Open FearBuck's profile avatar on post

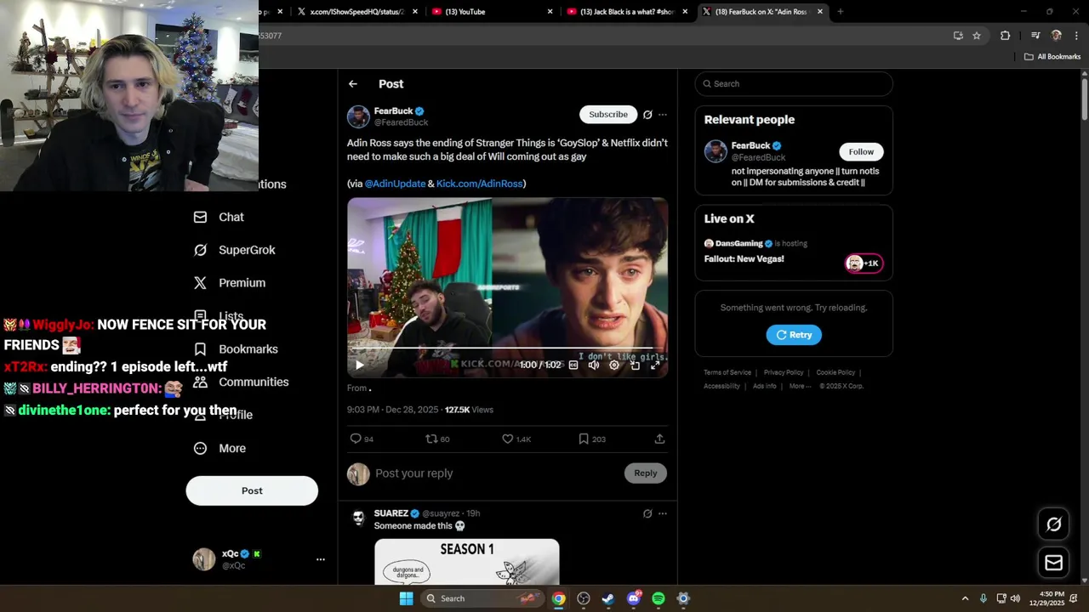358,116
